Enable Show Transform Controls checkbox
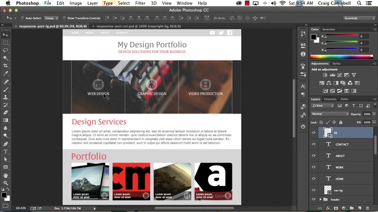378x212 pixels. 64,18
